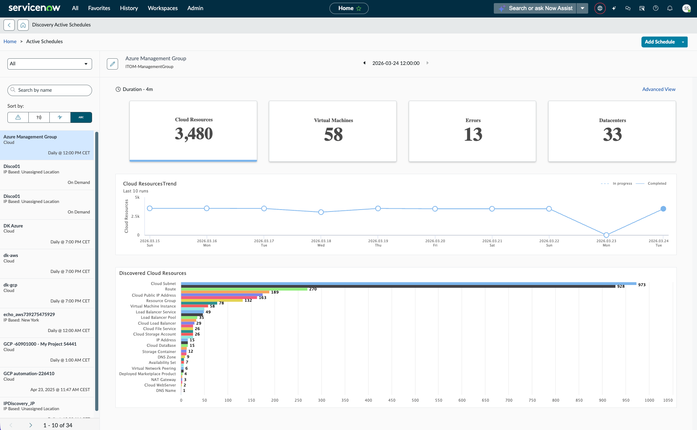Sort schedules by activity pulse icon
Screen dimensions: 697x430
60,117
